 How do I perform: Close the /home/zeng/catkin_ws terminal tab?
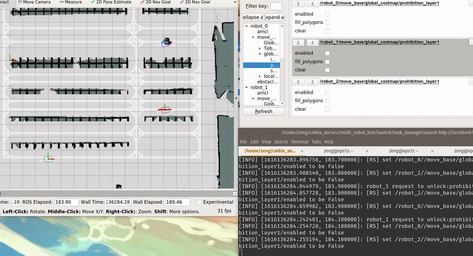click(x=302, y=151)
